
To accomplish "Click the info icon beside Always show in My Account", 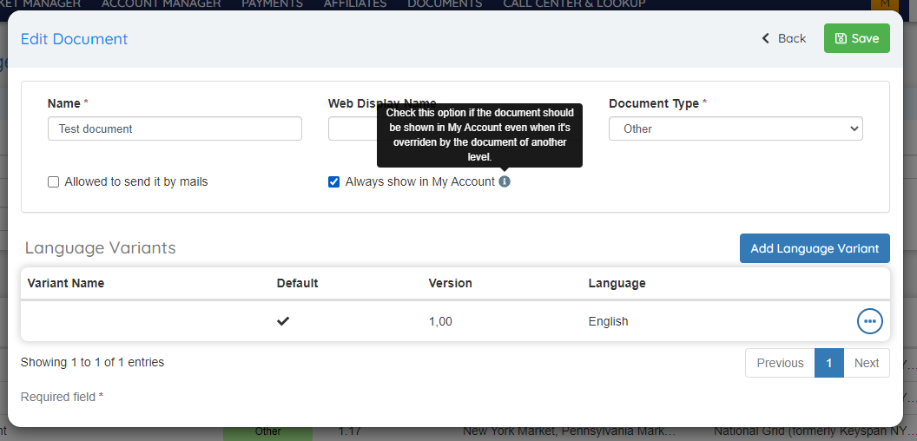I will pos(505,182).
